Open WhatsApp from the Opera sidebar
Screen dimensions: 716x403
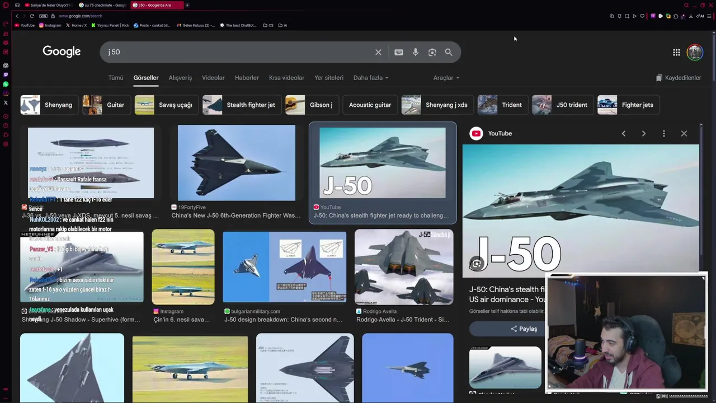click(6, 84)
